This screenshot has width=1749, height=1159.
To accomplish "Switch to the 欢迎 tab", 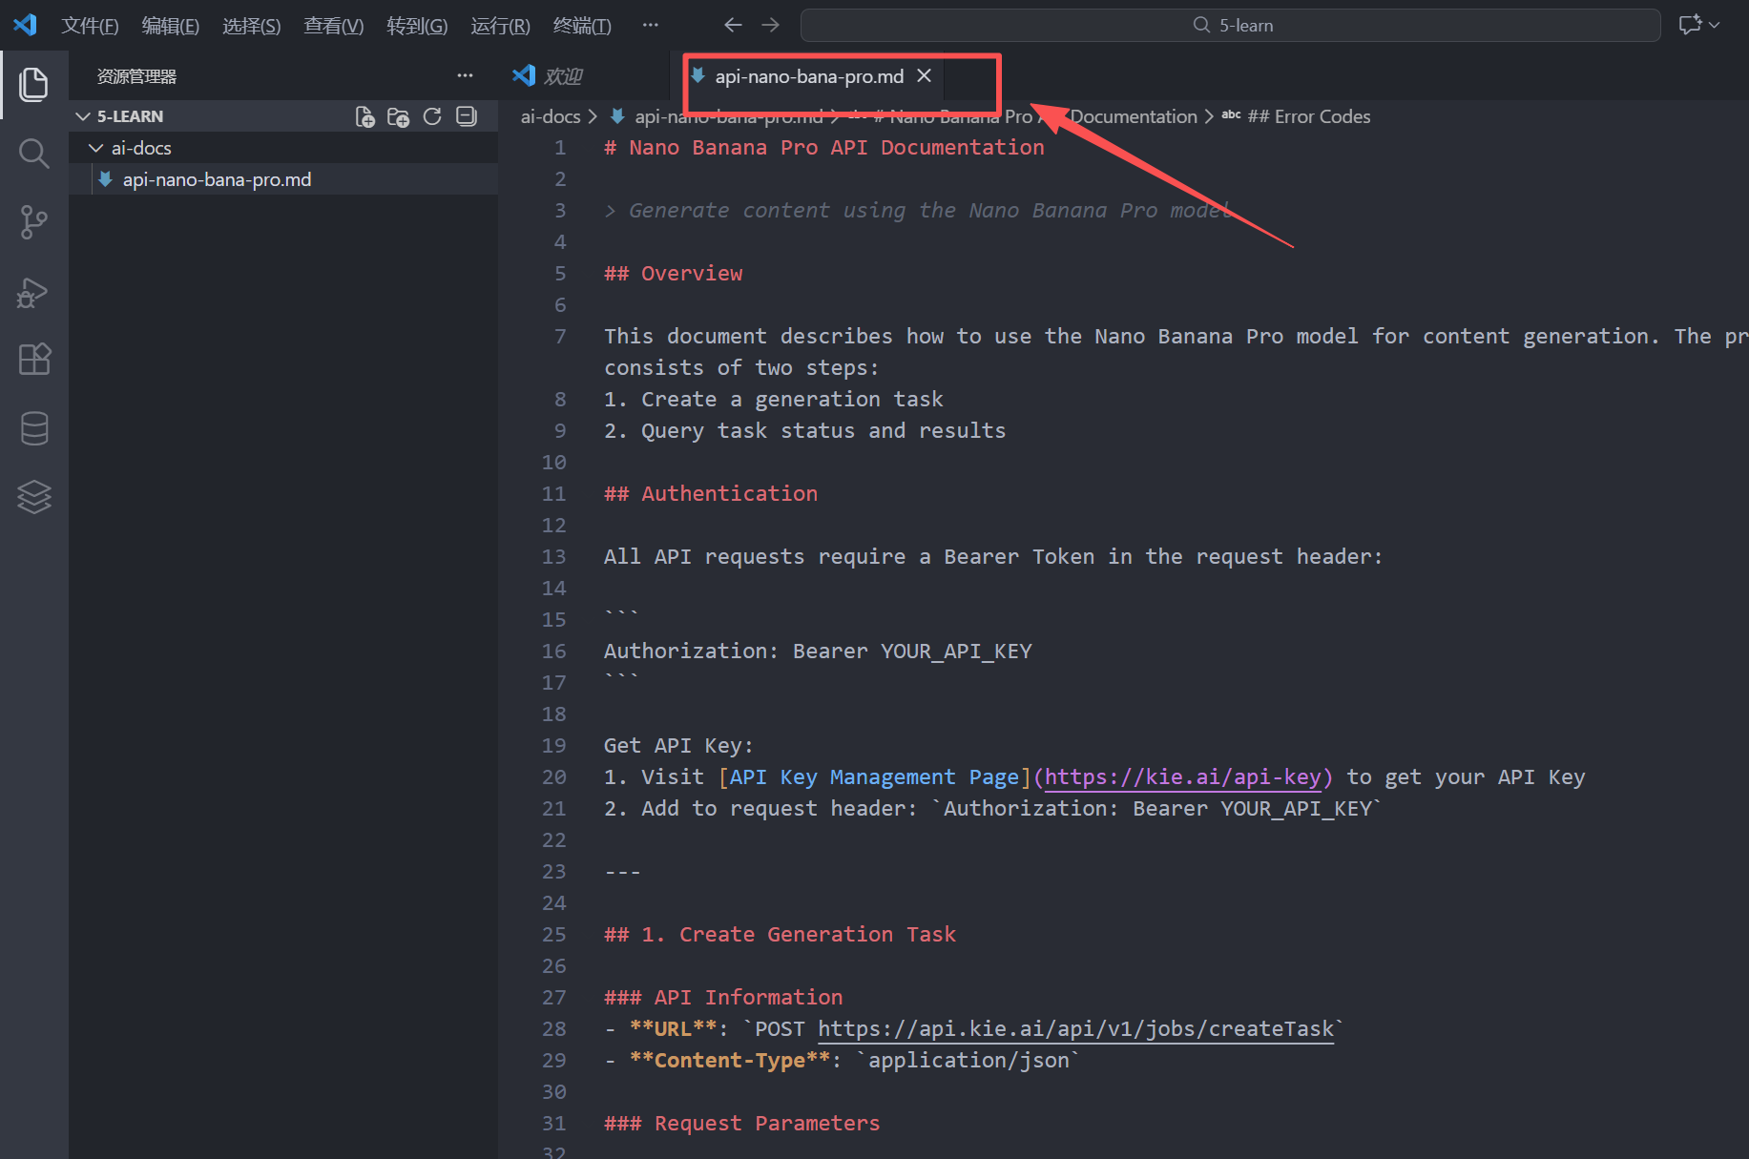I will click(584, 76).
